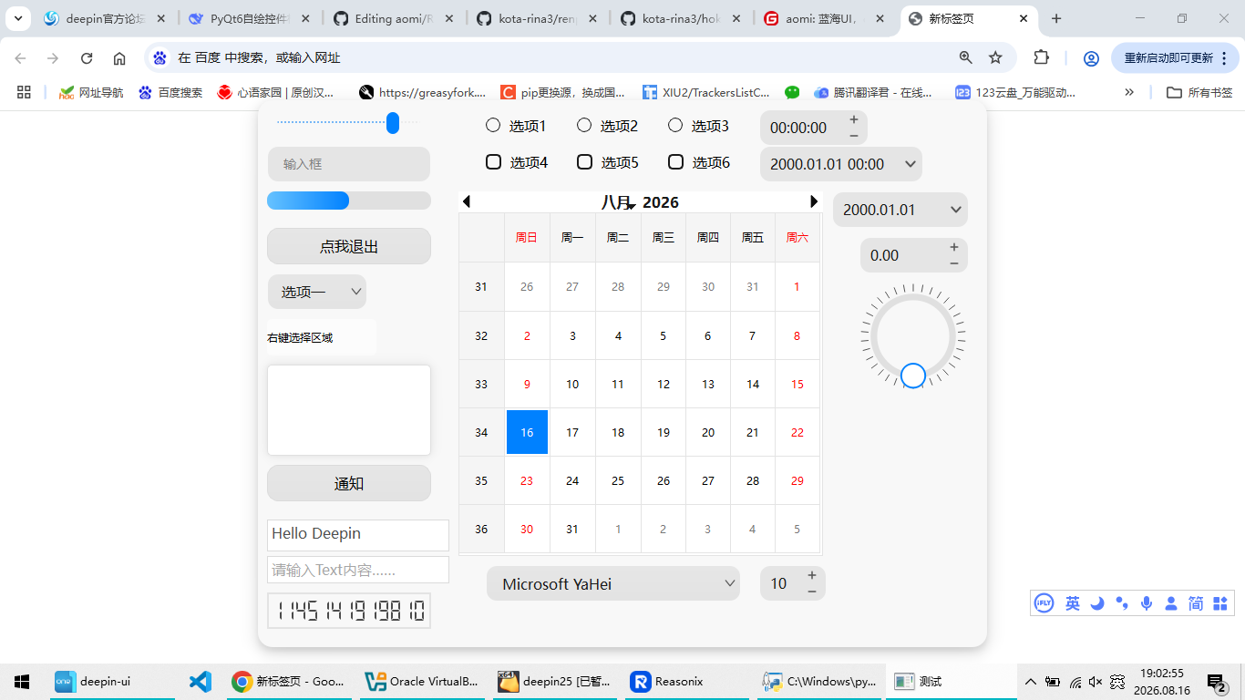
Task: Expand the 2000.01.01 00:00 datetime dropdown
Action: tap(910, 164)
